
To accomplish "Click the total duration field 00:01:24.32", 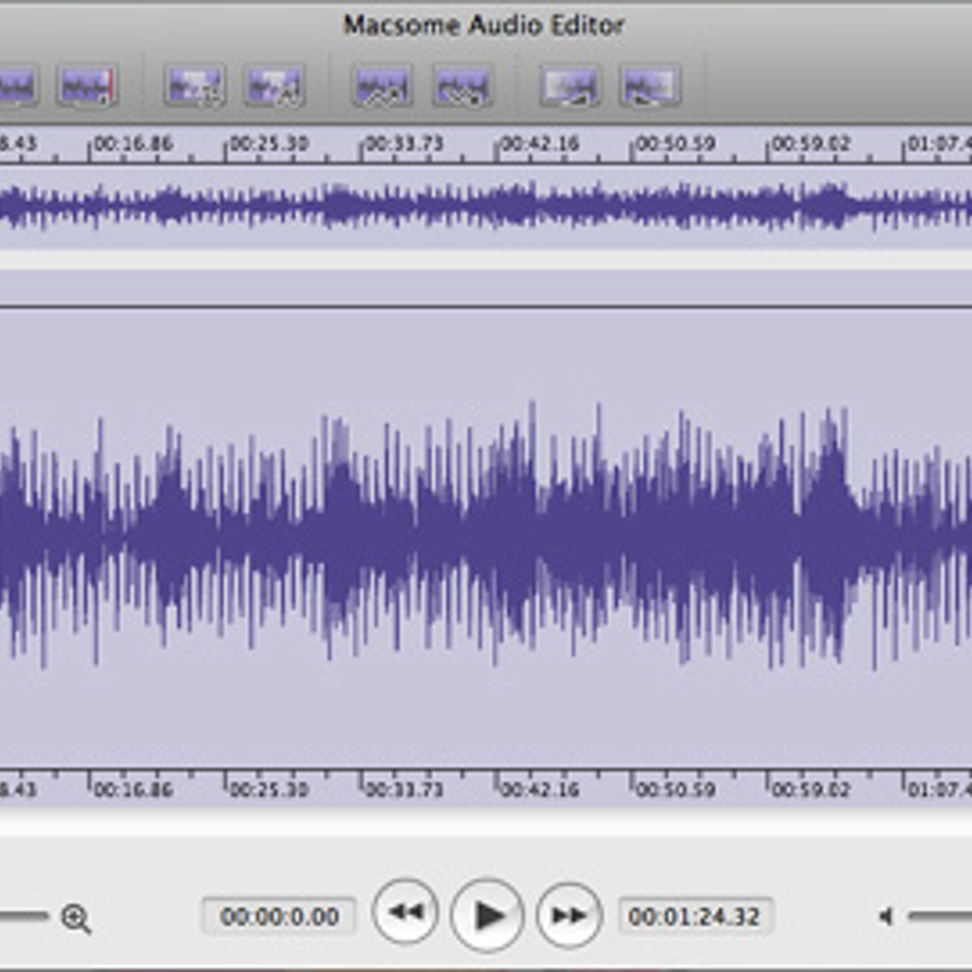I will 696,916.
